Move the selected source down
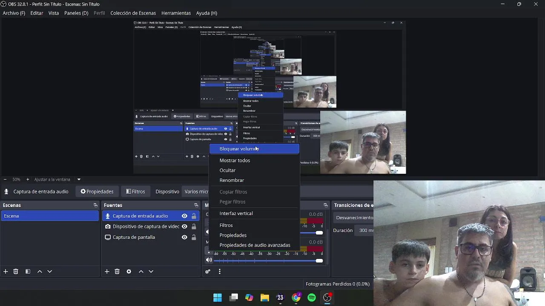This screenshot has width=545, height=306. [151, 272]
